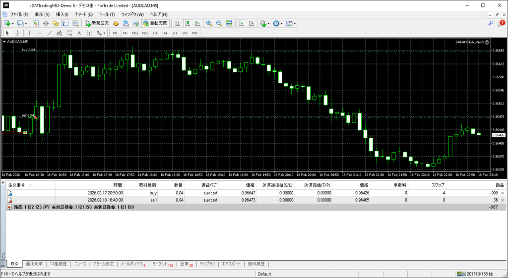Switch to the 口座履歴 tab

pos(58,264)
